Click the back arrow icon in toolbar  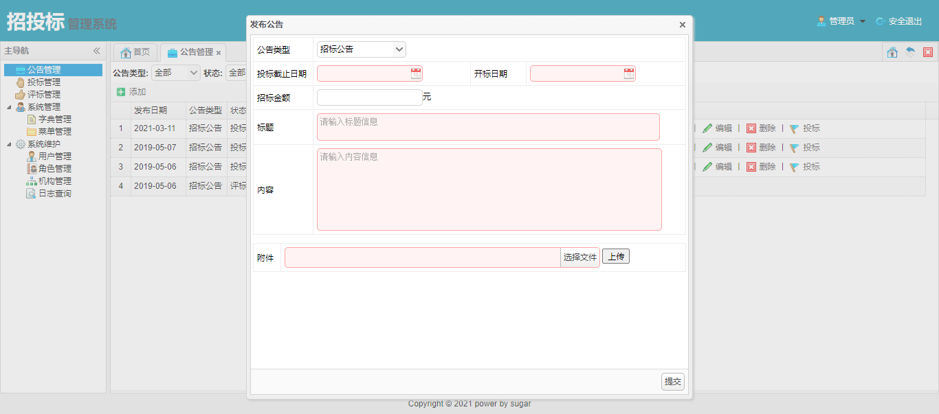pos(910,52)
